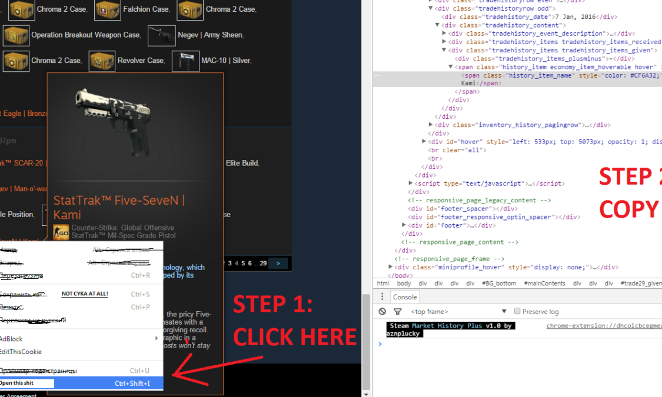
Task: Go to page 3 of inventory history
Action: pos(229,263)
